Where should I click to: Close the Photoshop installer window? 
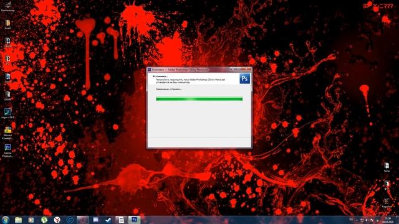(x=247, y=69)
